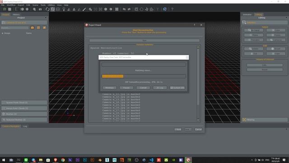Open Visual Studio Code from the taskbar
Viewport: 289px width, 163px height.
(151, 160)
